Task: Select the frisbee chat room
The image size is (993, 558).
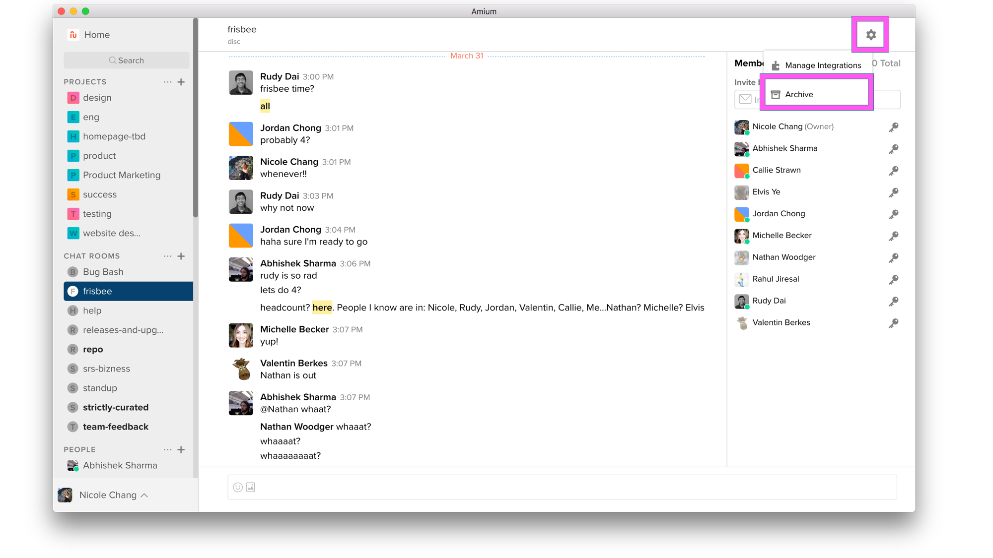Action: tap(128, 291)
